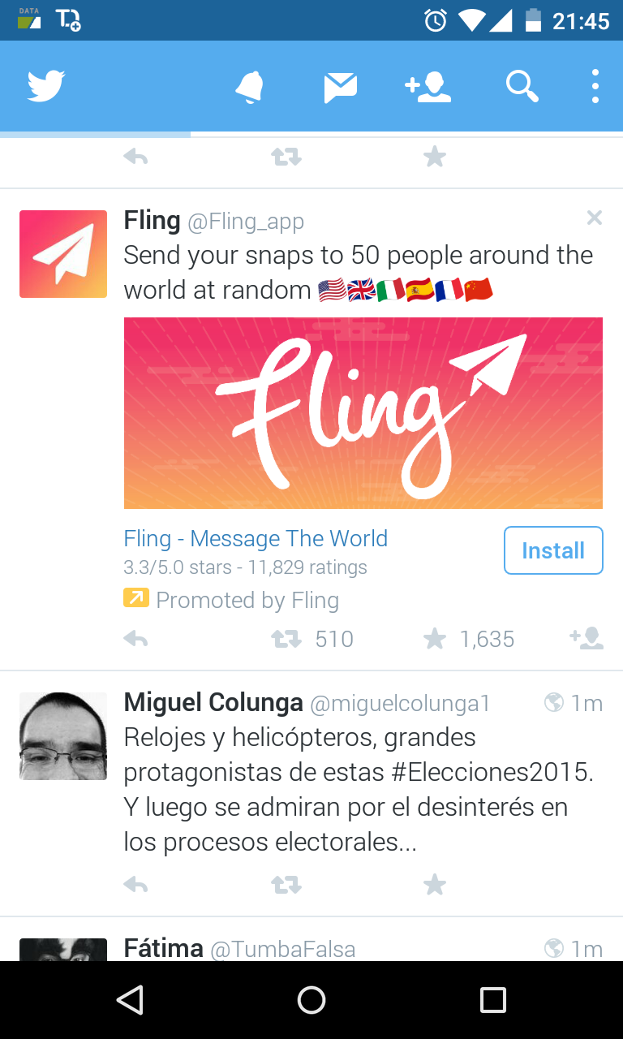Retweet Miguel Colunga's tweet

(286, 884)
